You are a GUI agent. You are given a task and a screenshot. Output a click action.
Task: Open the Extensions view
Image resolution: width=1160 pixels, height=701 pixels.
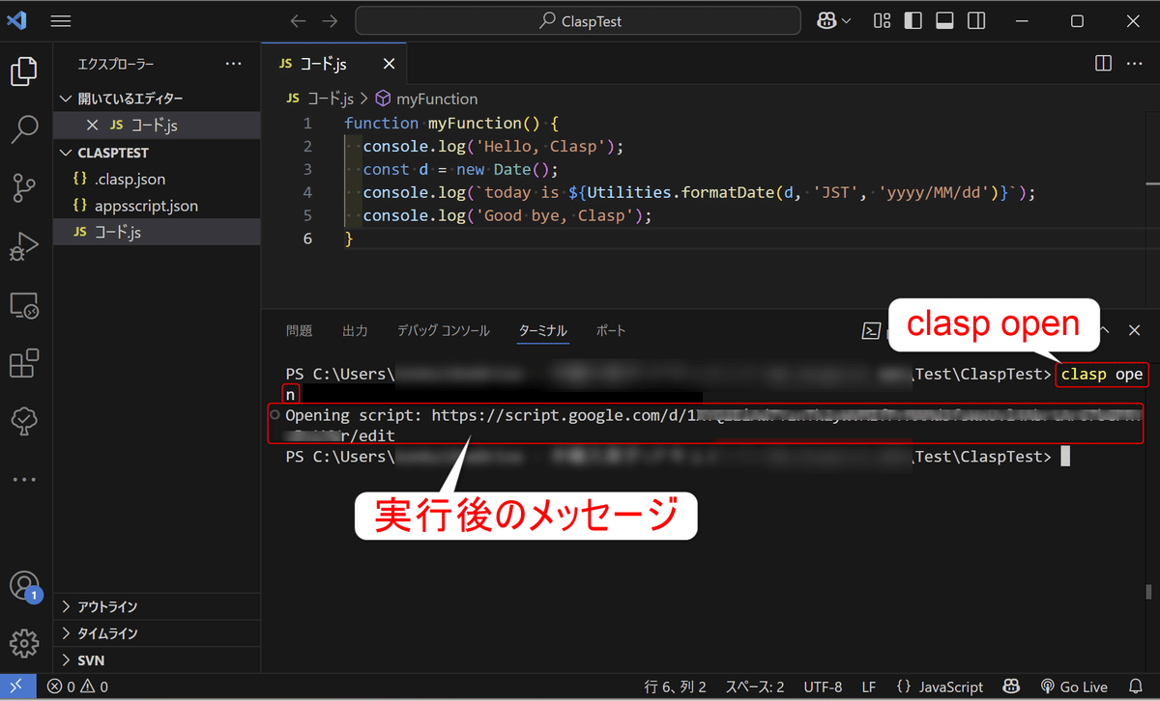tap(24, 363)
